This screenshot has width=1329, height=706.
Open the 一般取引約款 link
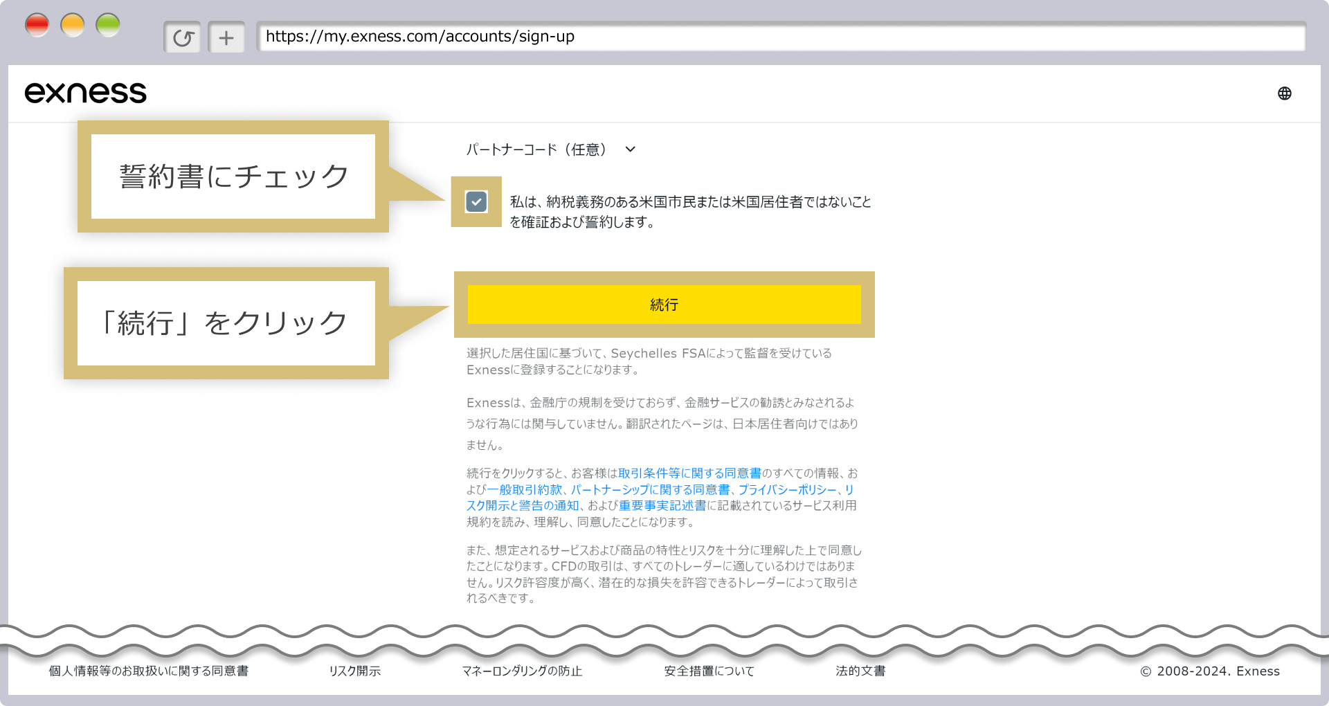(x=524, y=490)
